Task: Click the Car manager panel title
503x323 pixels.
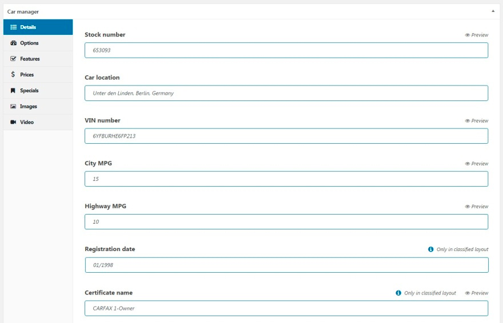Action: tap(23, 11)
